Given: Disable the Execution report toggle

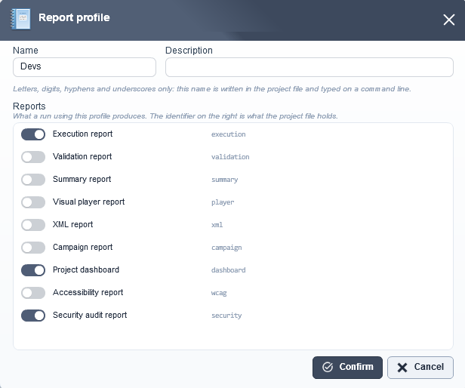Looking at the screenshot, I should pyautogui.click(x=33, y=134).
